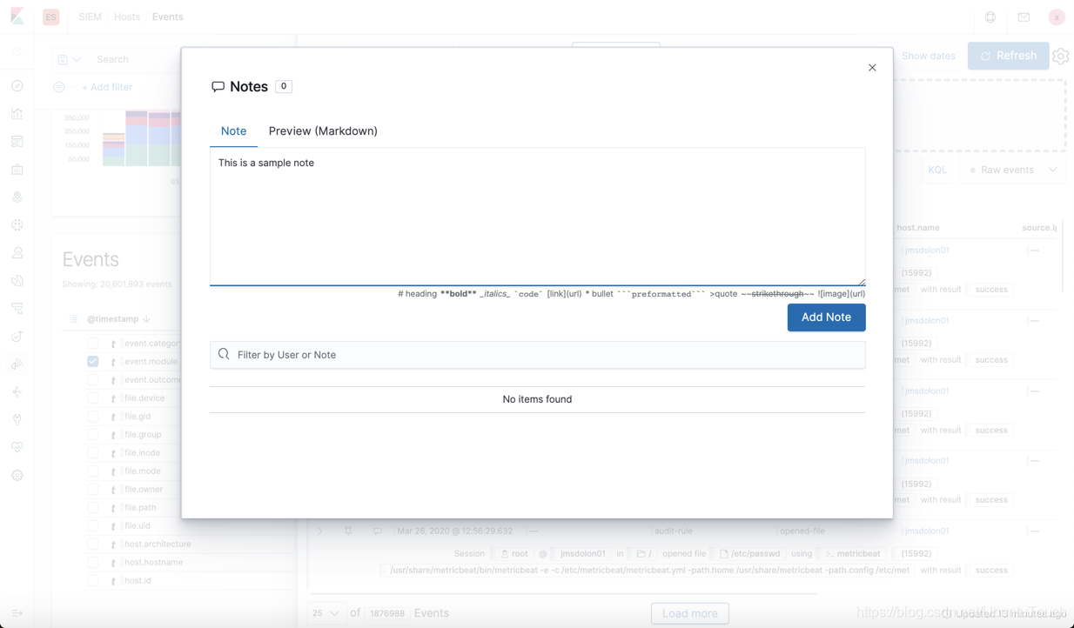Viewport: 1074px width, 628px height.
Task: Open the settings gear beside Refresh
Action: tap(1061, 56)
